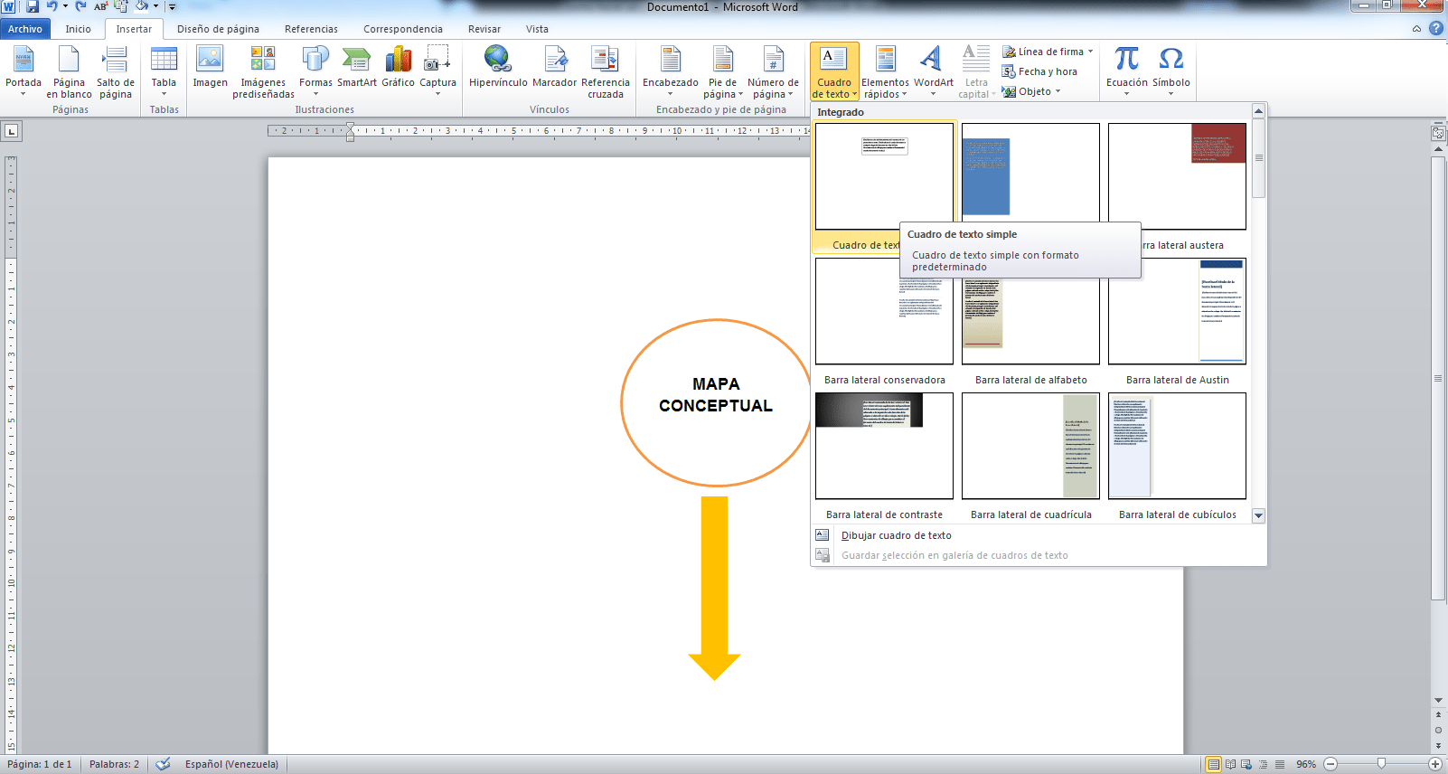Click the gallery scroll down arrow

pos(1258,515)
